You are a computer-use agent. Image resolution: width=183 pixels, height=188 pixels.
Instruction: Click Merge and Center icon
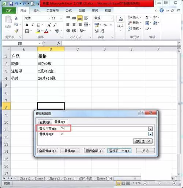point(86,25)
